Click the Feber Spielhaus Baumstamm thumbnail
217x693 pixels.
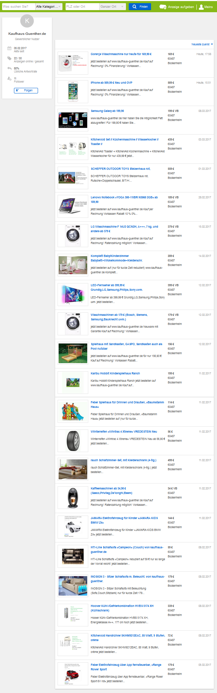coord(73,411)
